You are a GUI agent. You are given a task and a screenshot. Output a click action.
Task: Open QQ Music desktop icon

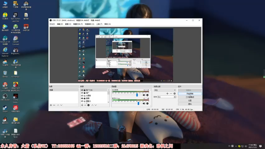click(x=5, y=16)
